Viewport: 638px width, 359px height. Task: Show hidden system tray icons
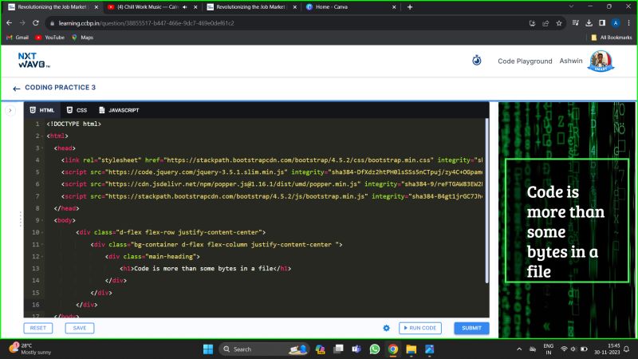pyautogui.click(x=519, y=349)
